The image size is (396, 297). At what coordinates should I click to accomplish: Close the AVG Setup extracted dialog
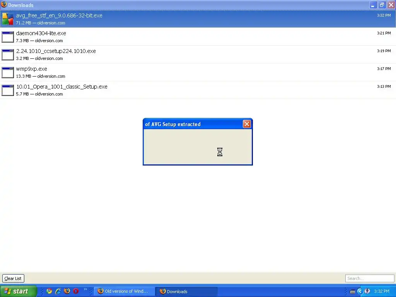[247, 124]
